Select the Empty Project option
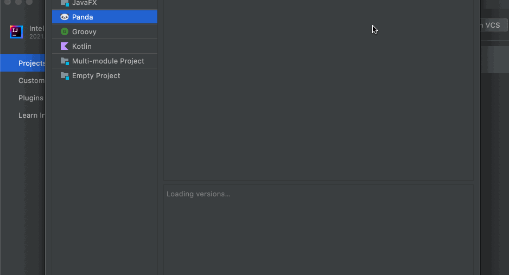This screenshot has height=275, width=509. [96, 76]
